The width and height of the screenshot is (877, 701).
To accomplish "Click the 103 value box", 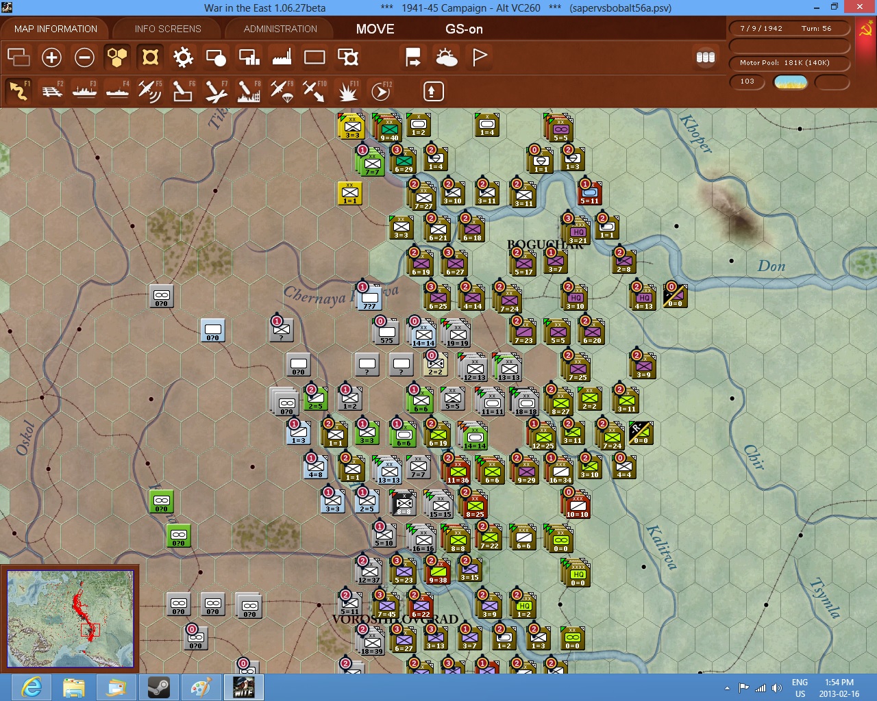I will point(748,81).
